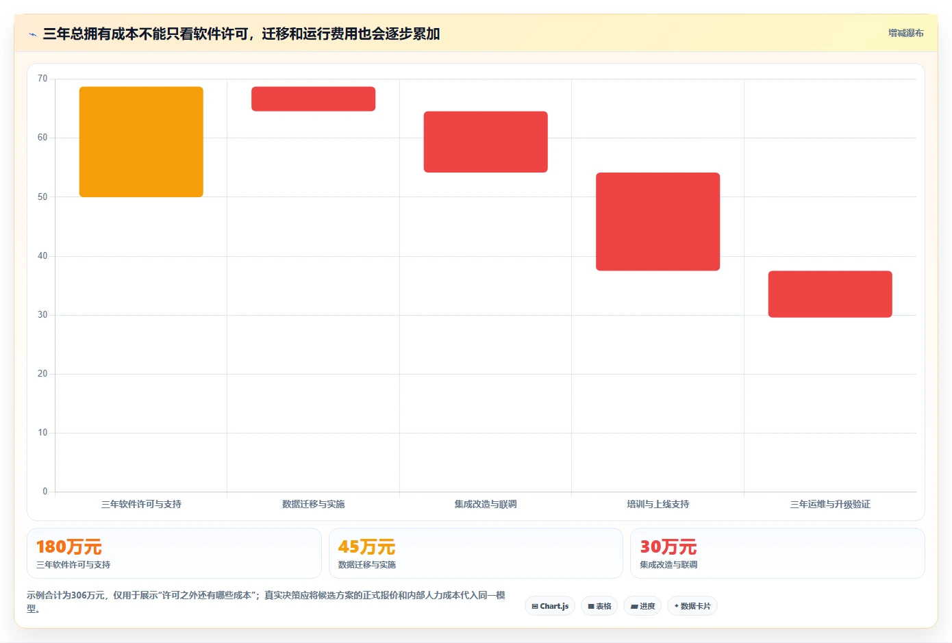Viewport: 952px width, 643px height.
Task: Click the orange 三年软件许可与支持 bar
Action: (141, 142)
